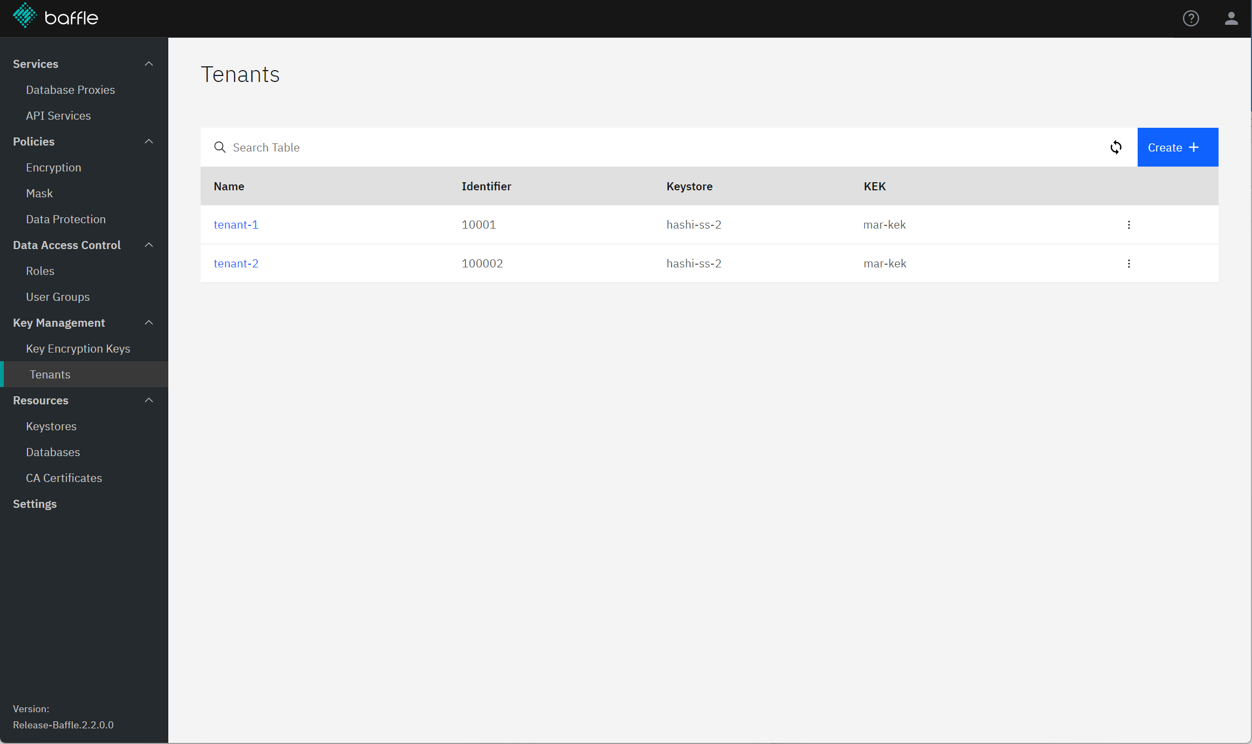The width and height of the screenshot is (1252, 744).
Task: Navigate to Key Encryption Keys section
Action: (x=78, y=348)
